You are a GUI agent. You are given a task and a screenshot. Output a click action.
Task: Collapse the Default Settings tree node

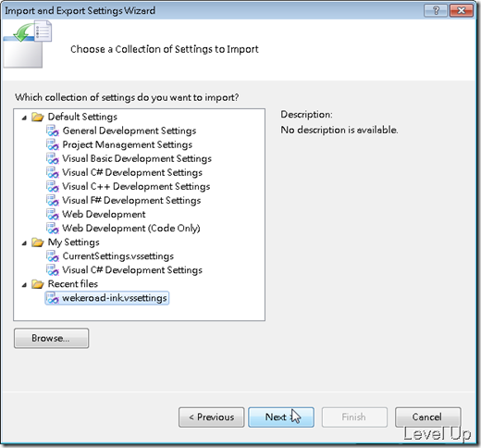click(x=24, y=118)
